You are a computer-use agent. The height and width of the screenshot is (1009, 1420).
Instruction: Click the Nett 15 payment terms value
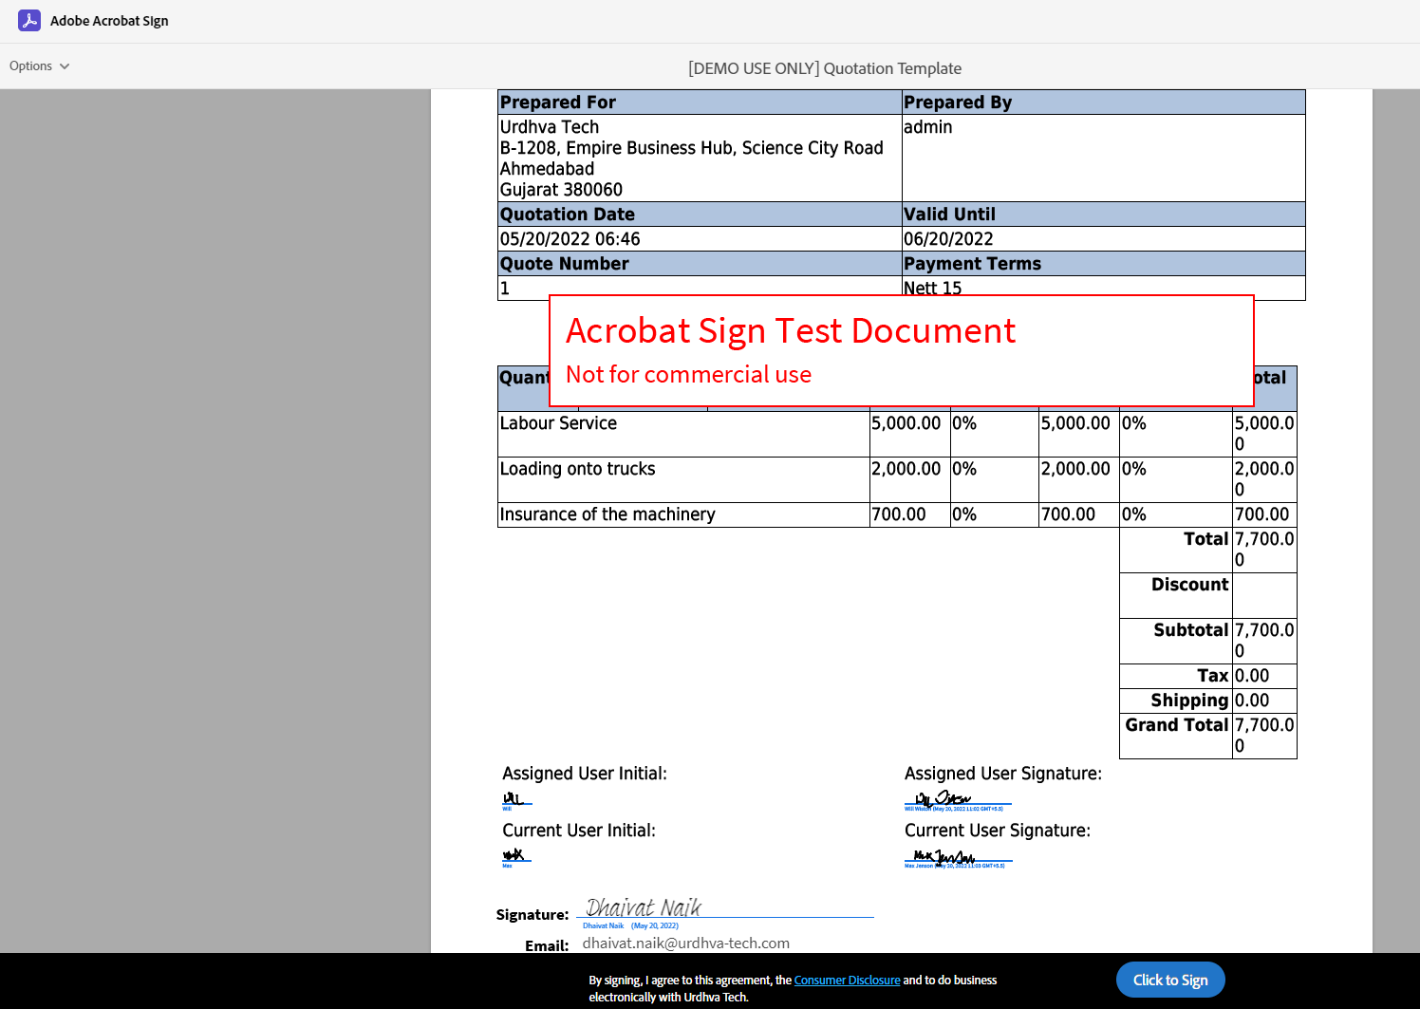pyautogui.click(x=932, y=288)
